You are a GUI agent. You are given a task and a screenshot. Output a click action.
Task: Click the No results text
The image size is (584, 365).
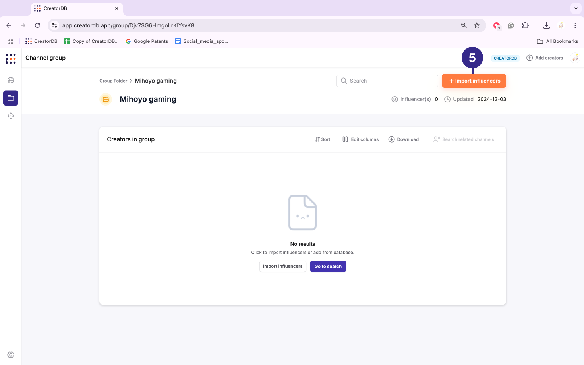point(303,244)
